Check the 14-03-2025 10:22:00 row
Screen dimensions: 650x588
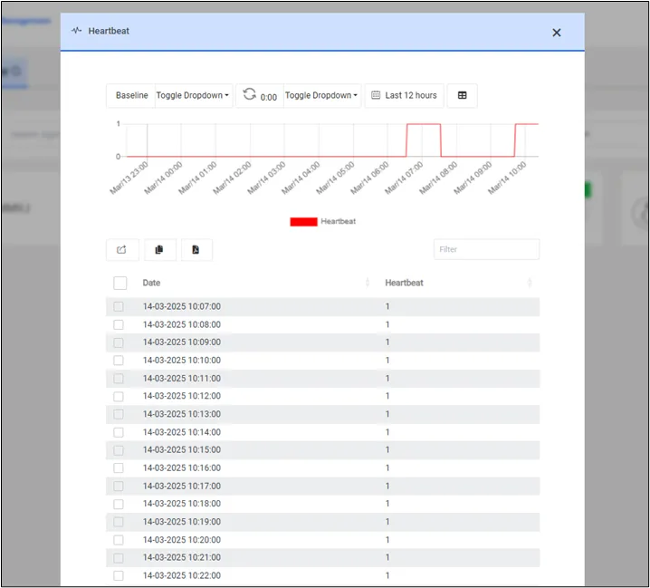(x=119, y=575)
